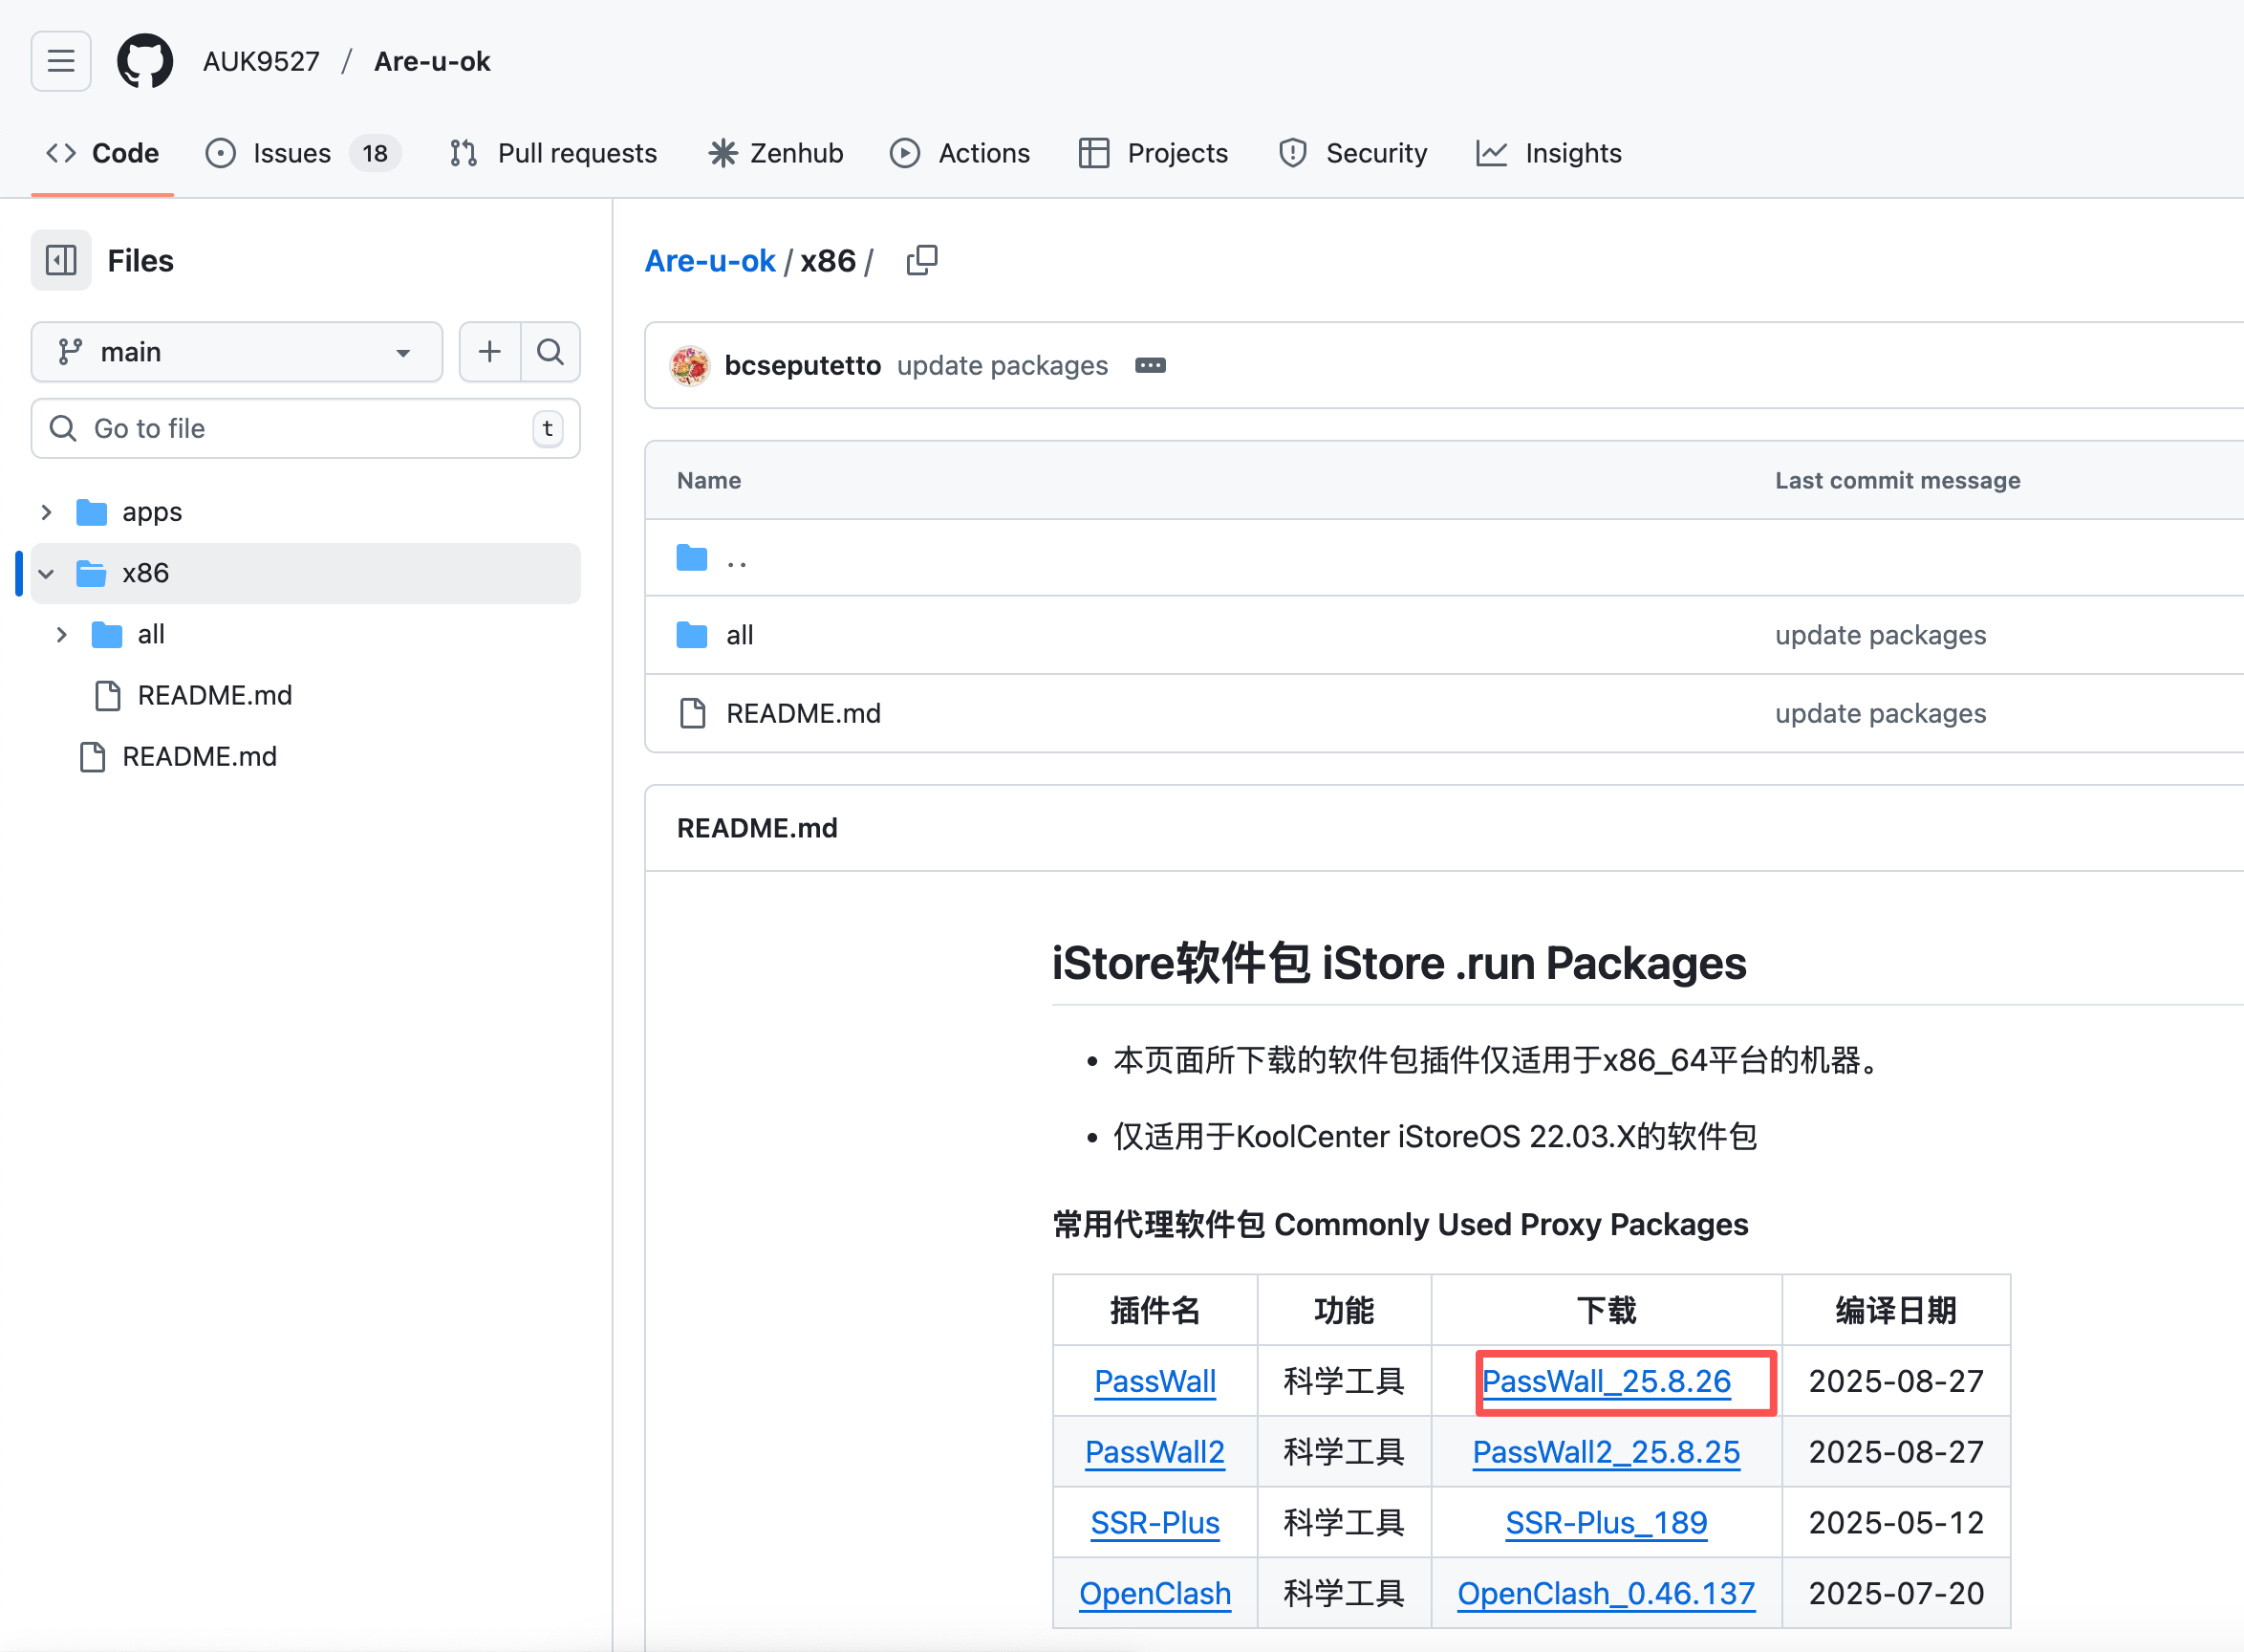Click the GitHub logo icon
The height and width of the screenshot is (1652, 2244).
tap(145, 61)
